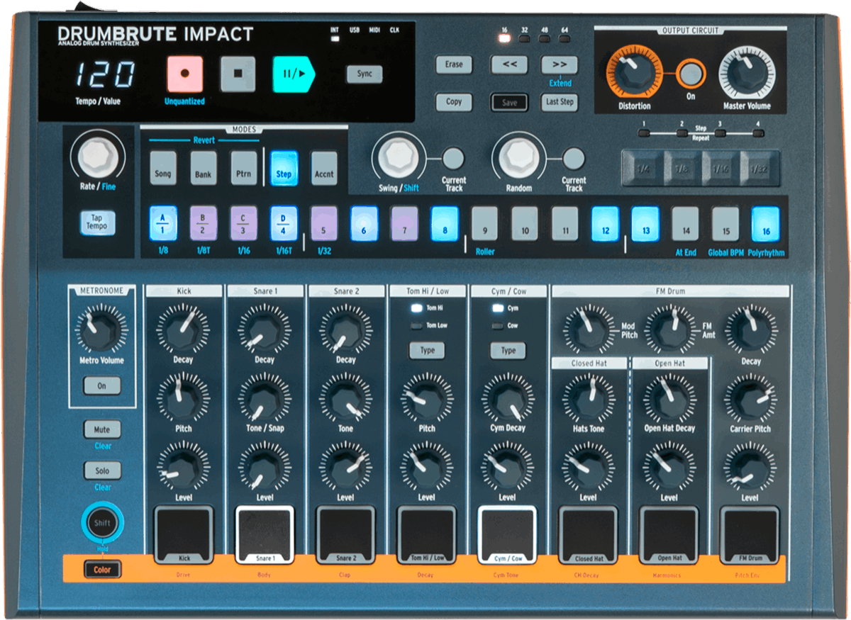The width and height of the screenshot is (851, 620).
Task: Switch to Song mode
Action: 163,169
